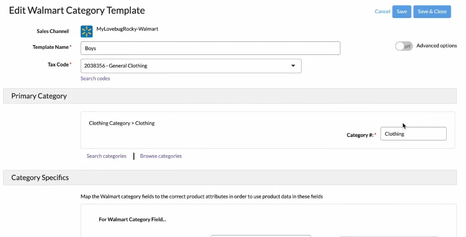Cancel editing the category template

pyautogui.click(x=382, y=12)
